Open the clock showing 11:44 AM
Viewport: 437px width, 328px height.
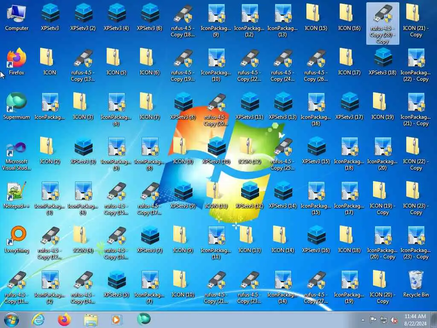pos(415,320)
